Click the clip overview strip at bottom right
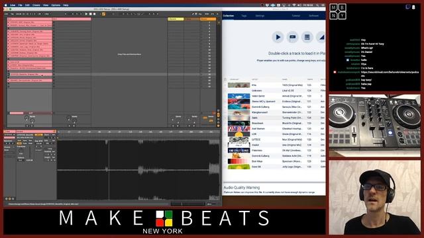The image size is (424, 238). [x=187, y=204]
